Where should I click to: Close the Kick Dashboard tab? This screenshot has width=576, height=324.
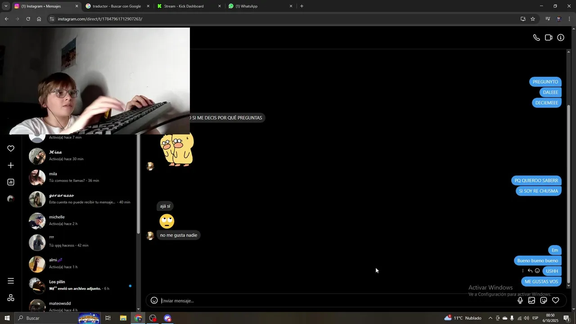pos(220,6)
